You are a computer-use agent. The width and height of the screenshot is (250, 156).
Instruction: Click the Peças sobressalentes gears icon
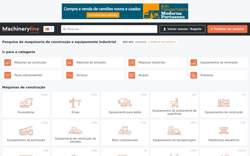pyautogui.click(x=8, y=75)
